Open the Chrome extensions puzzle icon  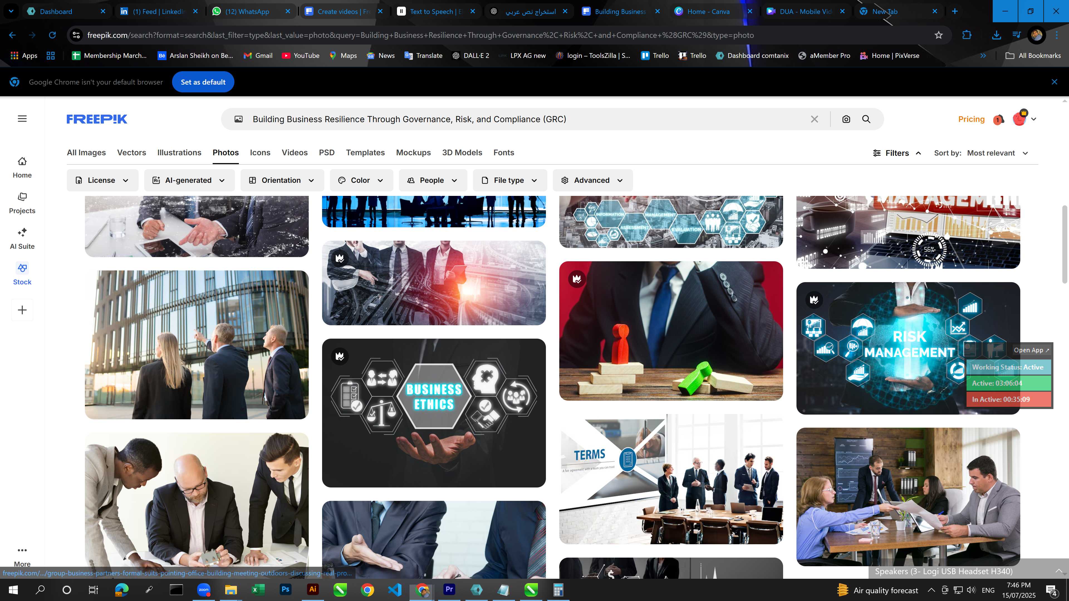(x=967, y=35)
